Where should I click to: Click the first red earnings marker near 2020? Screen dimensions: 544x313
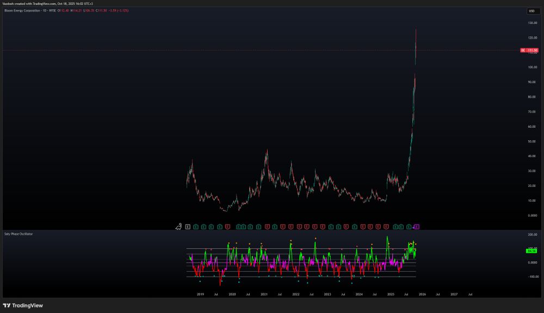[x=227, y=227]
